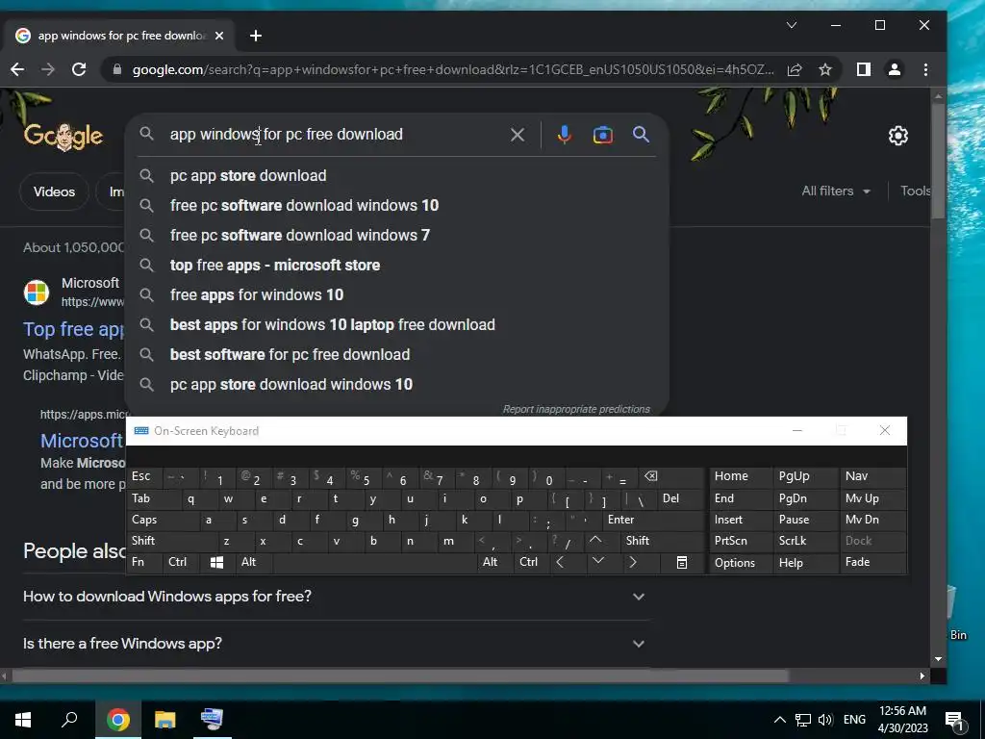Select suggestion 'free pc software download windows 7'
This screenshot has width=985, height=739.
pyautogui.click(x=397, y=235)
